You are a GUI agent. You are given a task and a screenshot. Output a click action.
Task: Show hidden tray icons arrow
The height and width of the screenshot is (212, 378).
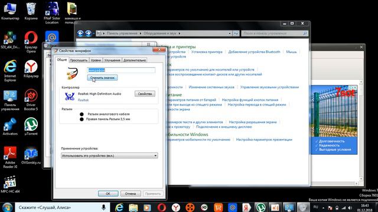323,208
